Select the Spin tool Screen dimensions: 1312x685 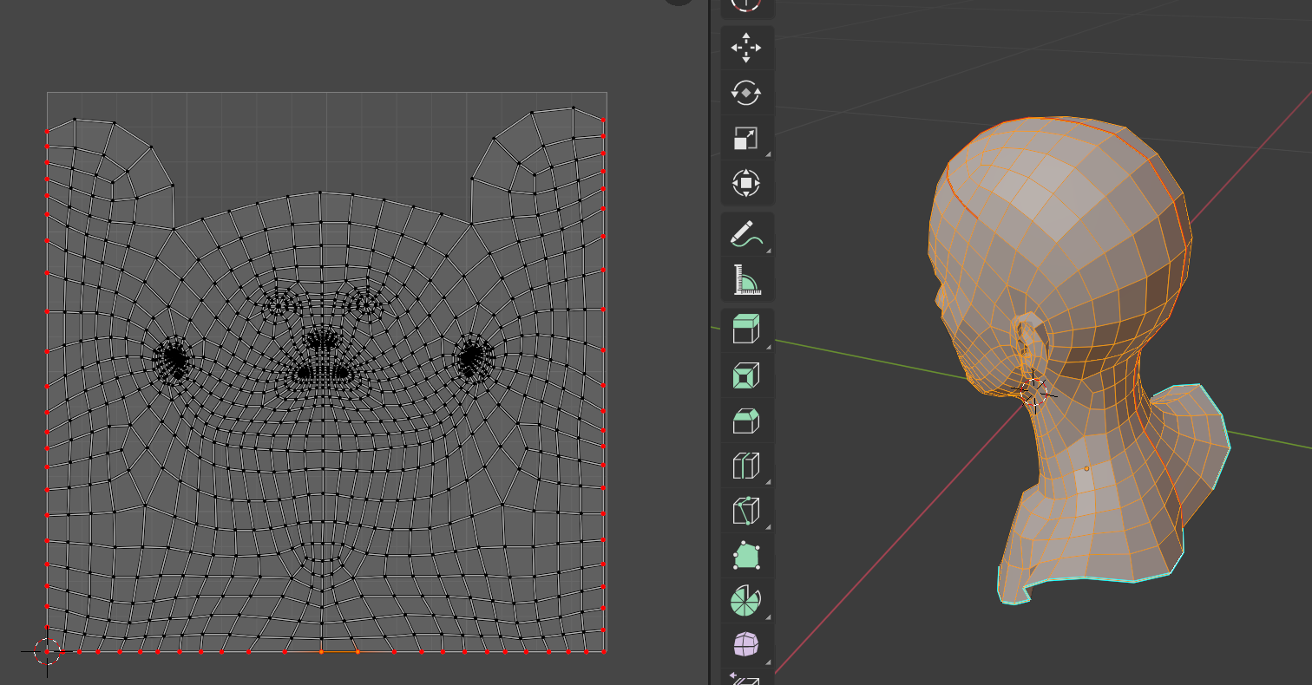click(746, 601)
